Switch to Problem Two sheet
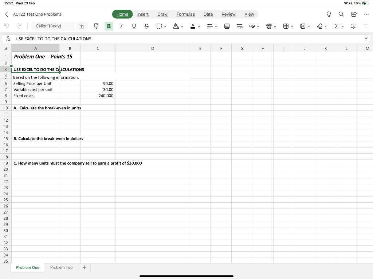 click(61, 267)
